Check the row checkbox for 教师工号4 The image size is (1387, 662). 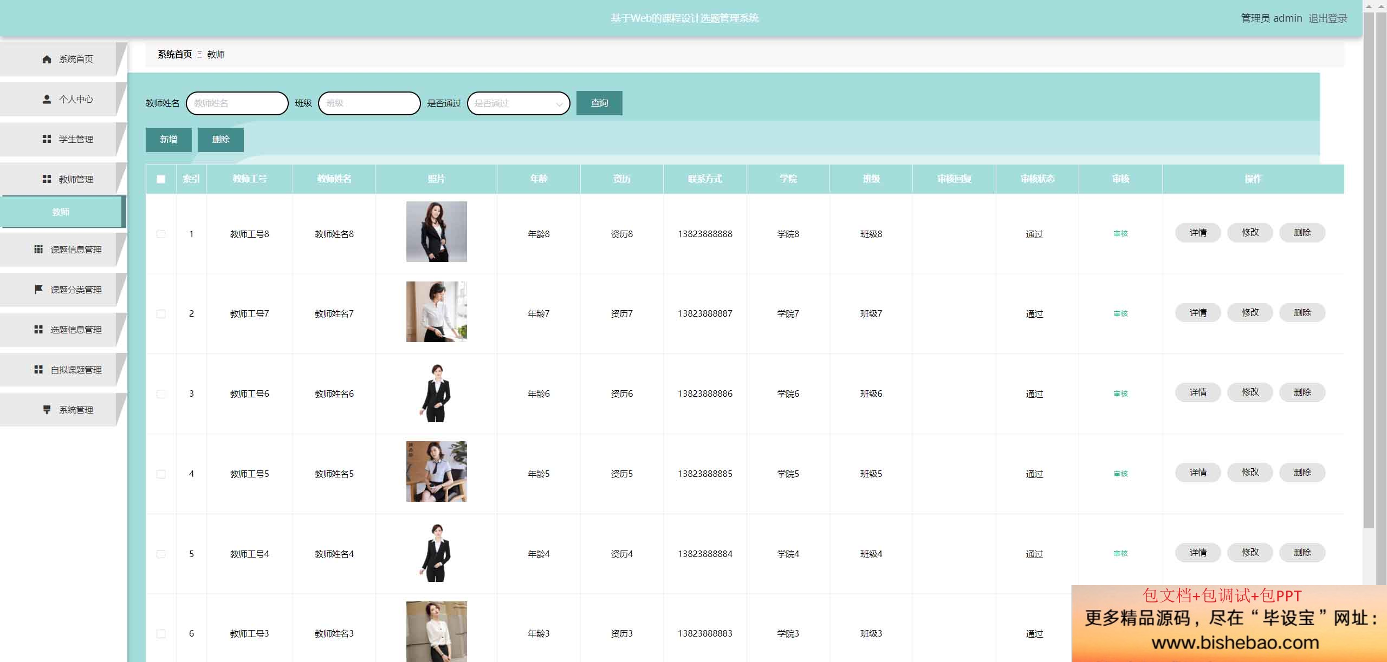161,554
